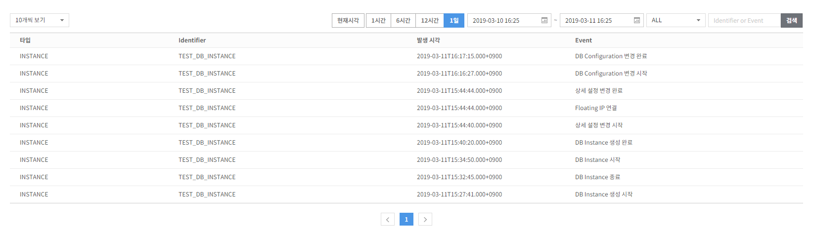This screenshot has width=813, height=232.
Task: Focus the Identifier or Event search field
Action: 744,20
